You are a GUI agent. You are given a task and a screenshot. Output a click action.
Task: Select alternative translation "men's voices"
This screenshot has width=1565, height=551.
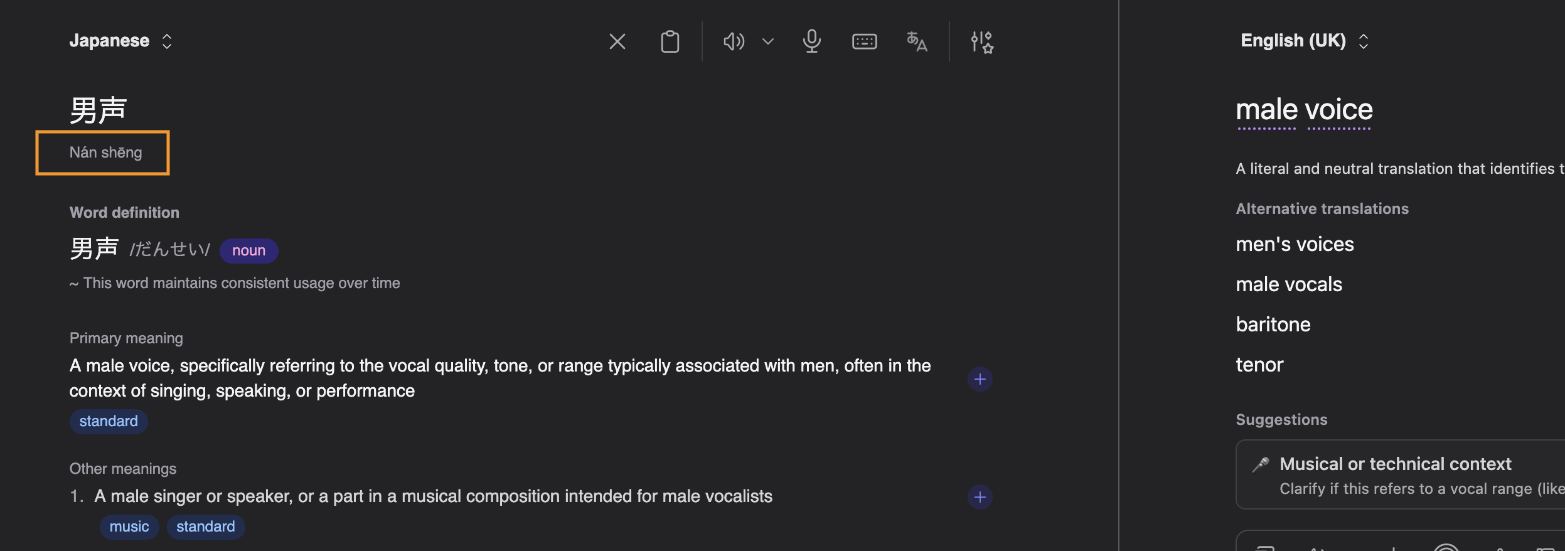(1295, 244)
